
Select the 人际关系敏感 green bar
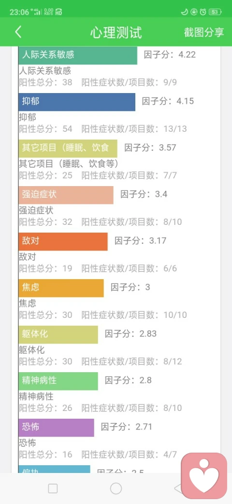point(78,55)
